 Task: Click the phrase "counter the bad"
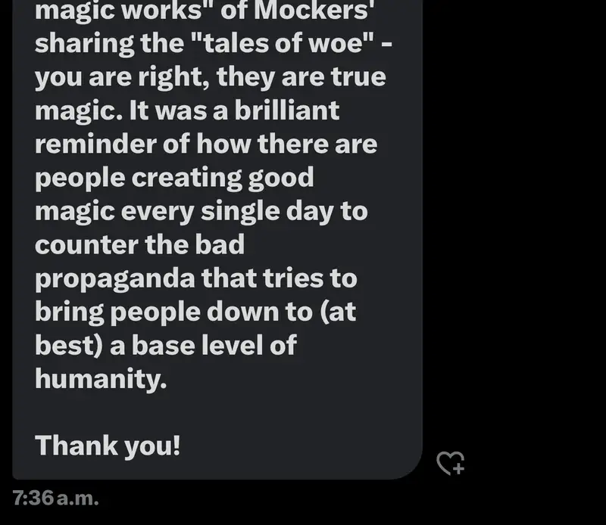(139, 245)
